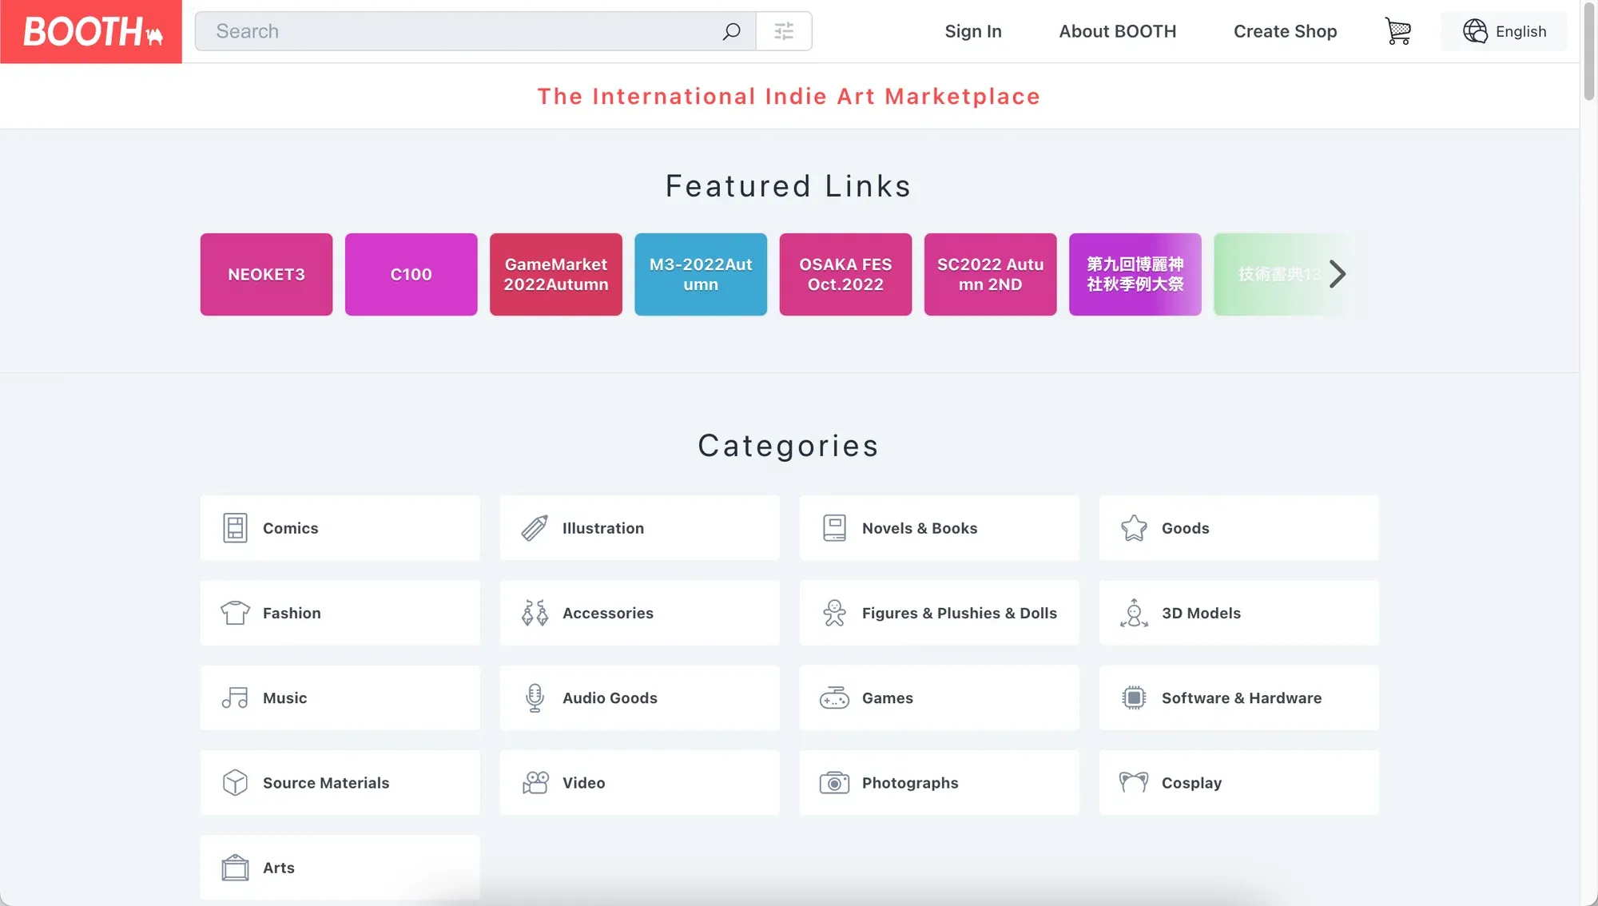1598x906 pixels.
Task: Browse the Music category label
Action: pyautogui.click(x=284, y=697)
